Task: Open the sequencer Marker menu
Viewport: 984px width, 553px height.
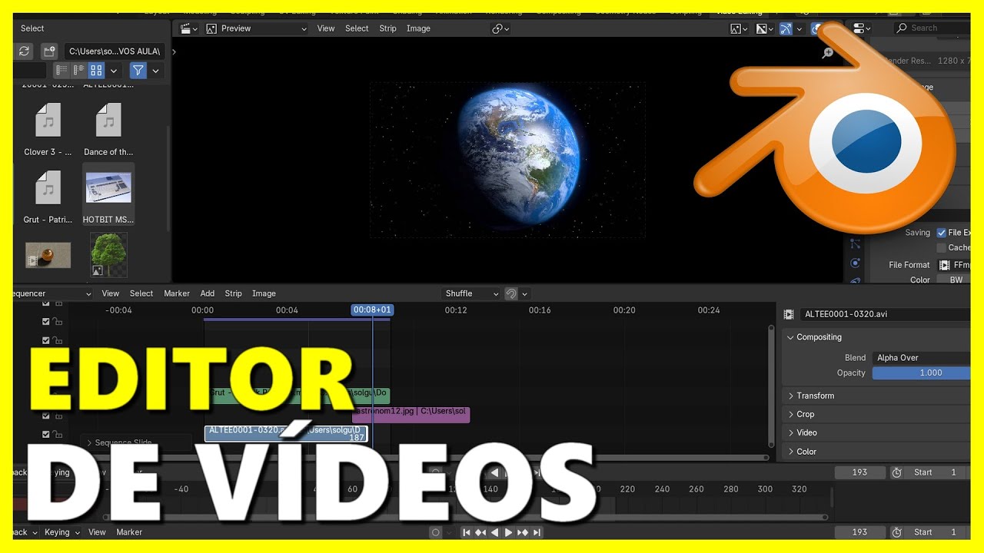Action: [177, 293]
